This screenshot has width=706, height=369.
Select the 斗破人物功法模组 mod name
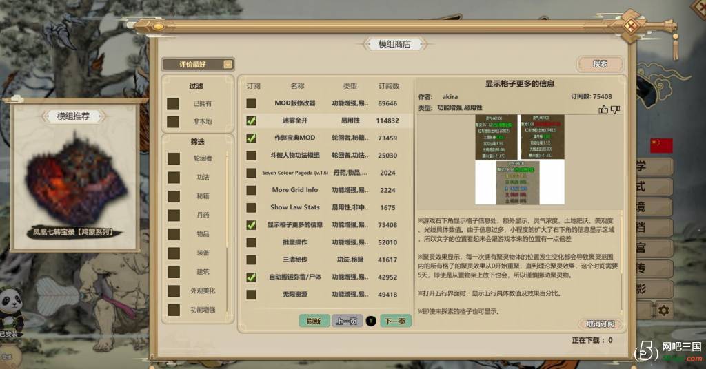pos(295,156)
